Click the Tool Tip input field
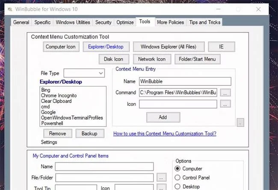The height and width of the screenshot is (190, 278). pyautogui.click(x=76, y=187)
